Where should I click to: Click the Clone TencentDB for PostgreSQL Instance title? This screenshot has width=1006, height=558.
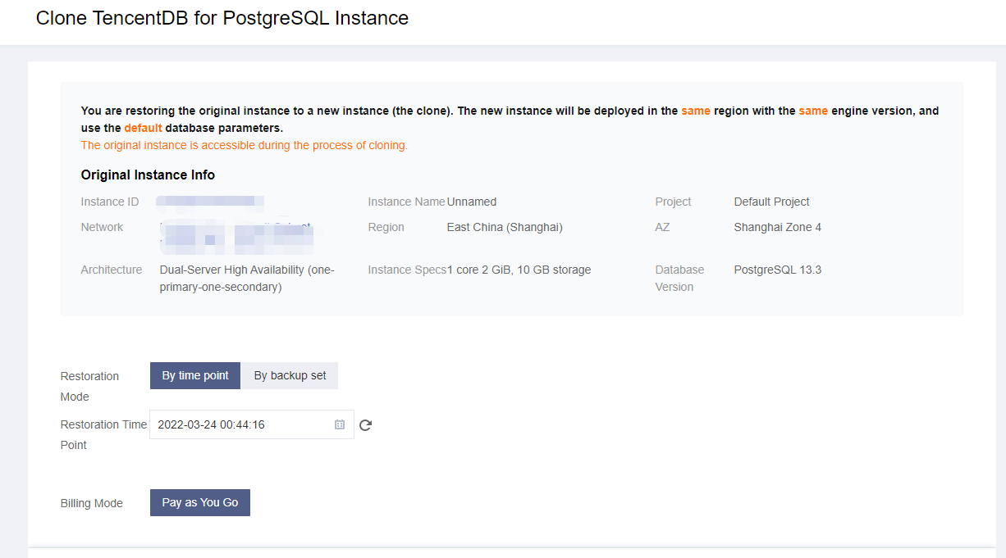click(x=222, y=18)
